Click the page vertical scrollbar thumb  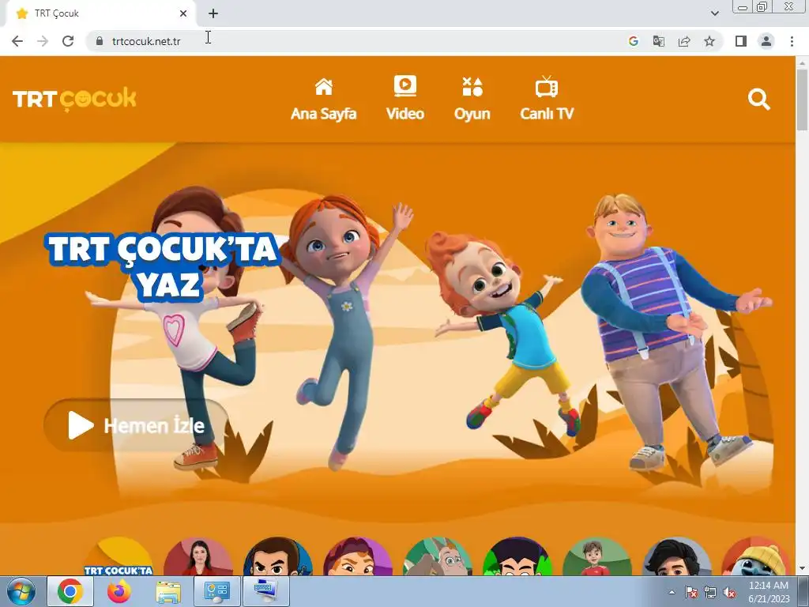coord(802,99)
